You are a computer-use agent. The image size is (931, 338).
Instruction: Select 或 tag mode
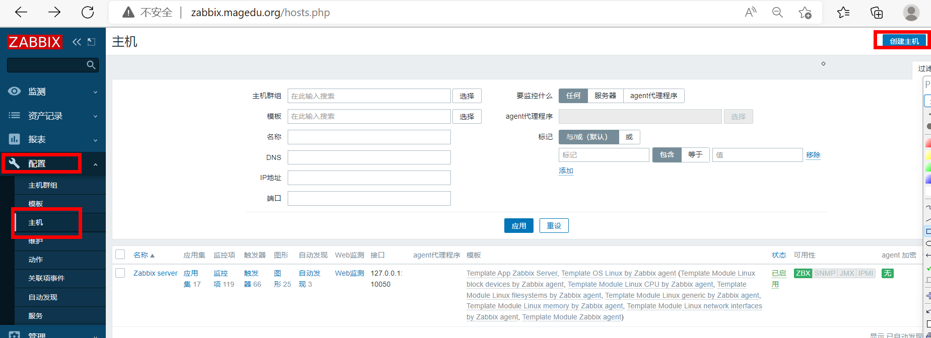(x=629, y=137)
